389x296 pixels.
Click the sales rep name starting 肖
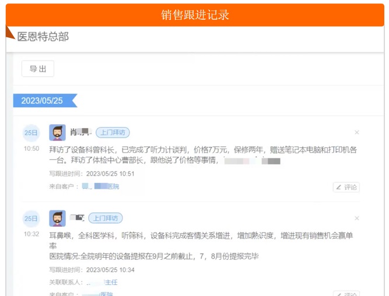(x=80, y=132)
